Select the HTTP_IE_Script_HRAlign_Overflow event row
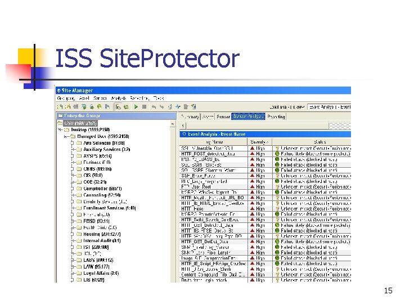The width and height of the screenshot is (405, 304). click(x=265, y=263)
